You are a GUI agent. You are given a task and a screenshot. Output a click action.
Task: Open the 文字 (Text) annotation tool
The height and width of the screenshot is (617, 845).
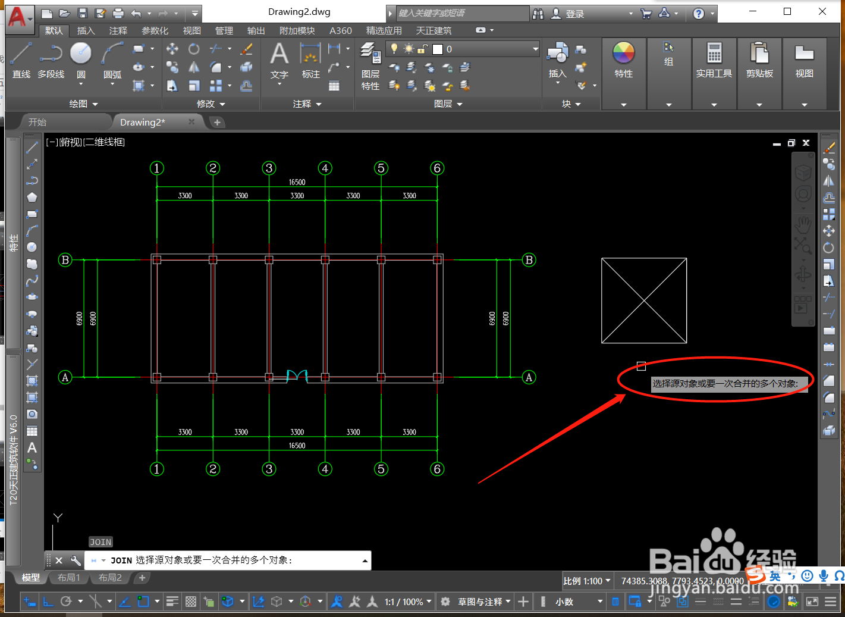tap(279, 61)
